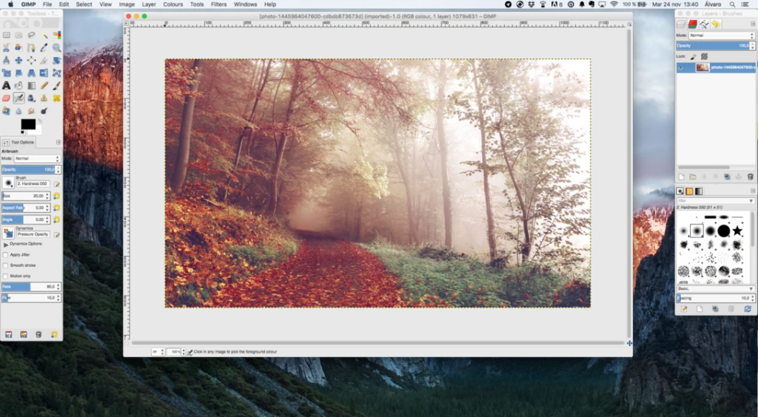Hide the photo layer with eye icon
The image size is (758, 417).
682,67
